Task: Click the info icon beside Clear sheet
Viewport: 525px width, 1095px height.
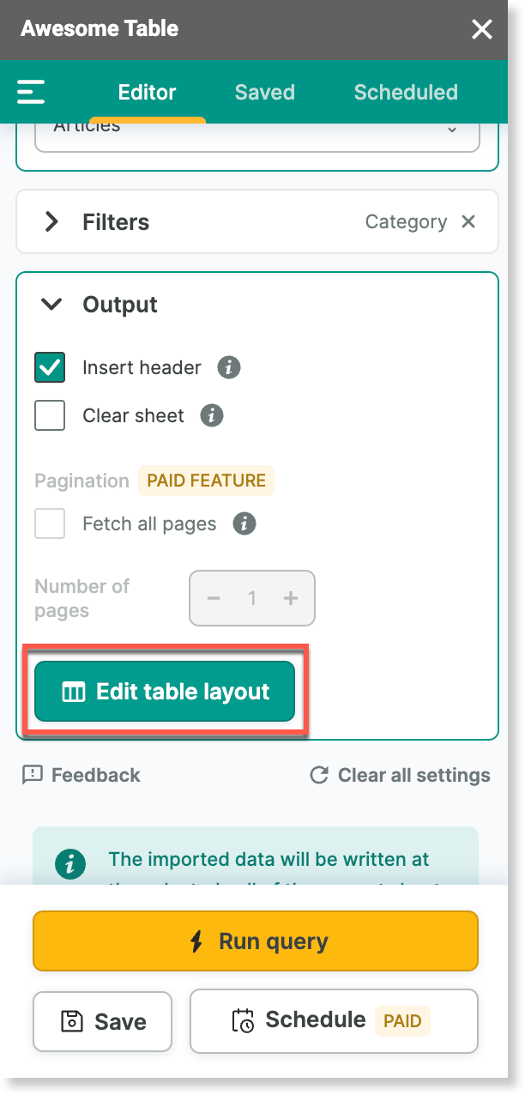Action: (211, 416)
